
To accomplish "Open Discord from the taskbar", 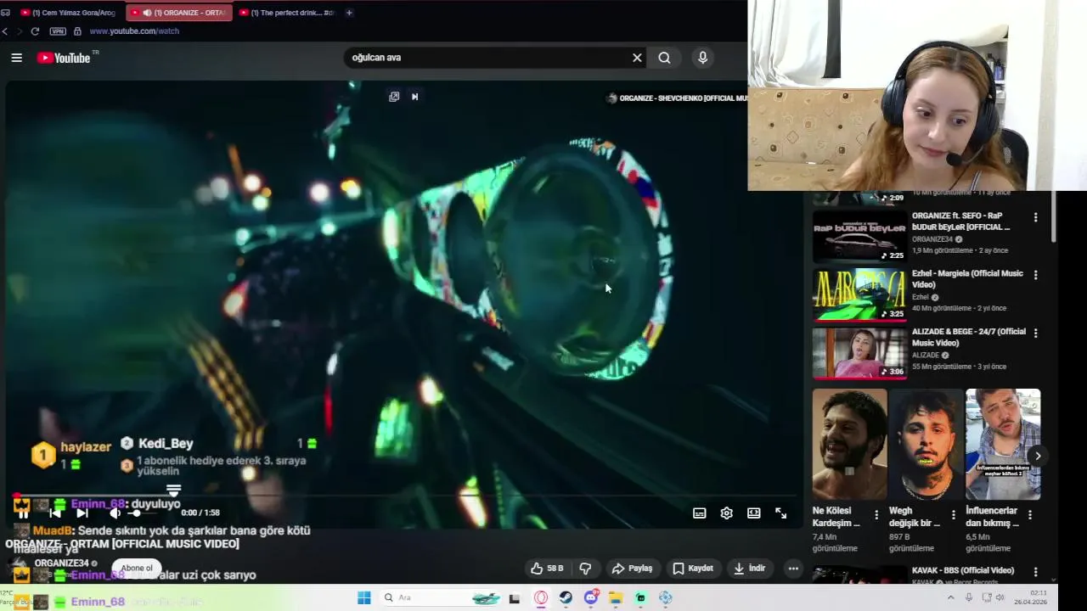I will point(591,598).
